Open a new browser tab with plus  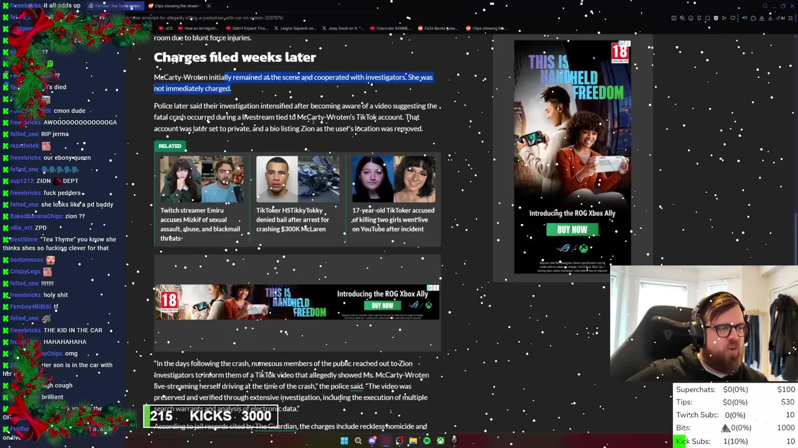209,6
